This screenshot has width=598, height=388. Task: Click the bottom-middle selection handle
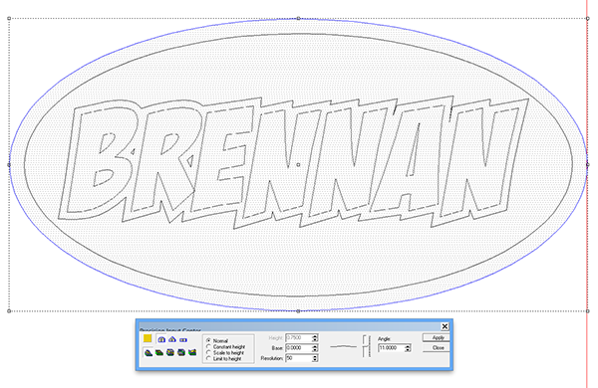(298, 311)
